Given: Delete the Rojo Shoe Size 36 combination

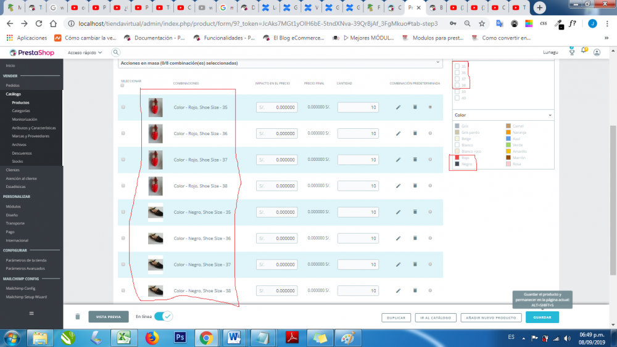Looking at the screenshot, I should pos(415,133).
